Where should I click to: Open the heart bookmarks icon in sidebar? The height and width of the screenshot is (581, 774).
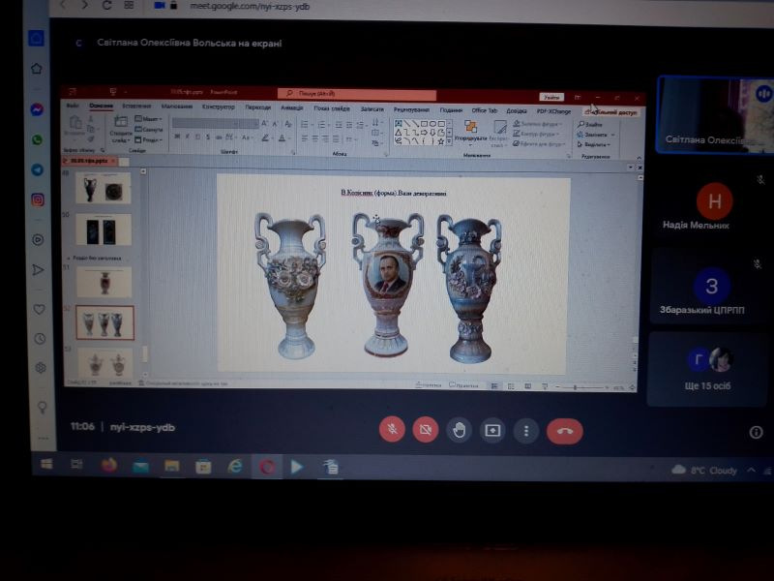pyautogui.click(x=39, y=309)
